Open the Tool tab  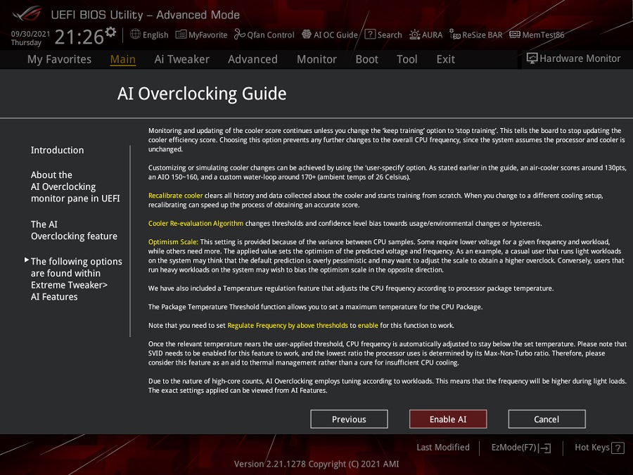pos(407,59)
